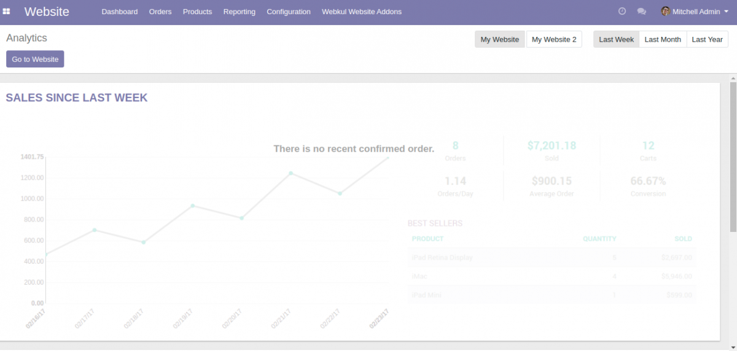
Task: Open the apps grid menu icon
Action: coord(7,12)
